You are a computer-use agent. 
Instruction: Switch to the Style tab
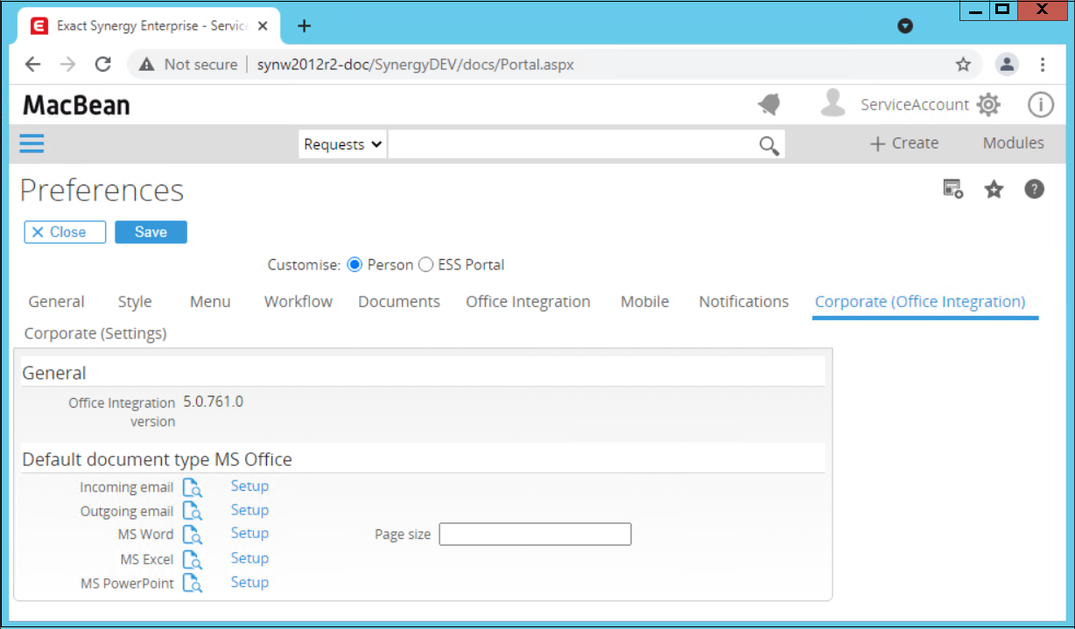[x=135, y=302]
